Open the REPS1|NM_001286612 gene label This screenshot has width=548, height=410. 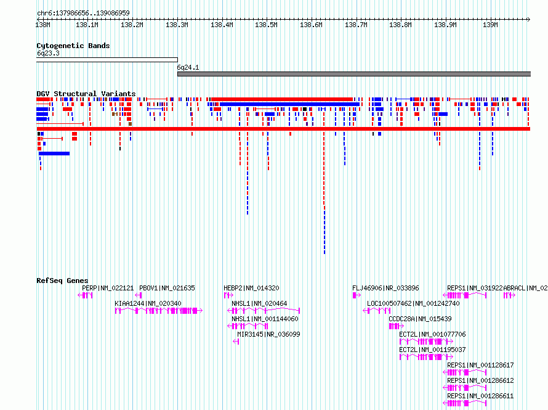(480, 380)
